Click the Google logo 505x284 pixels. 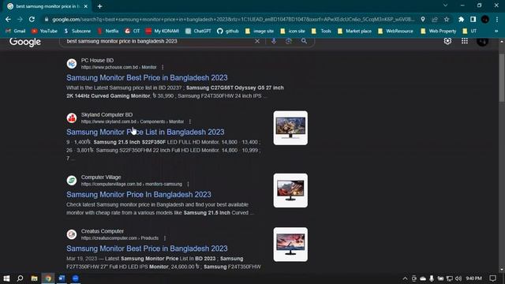click(x=24, y=42)
